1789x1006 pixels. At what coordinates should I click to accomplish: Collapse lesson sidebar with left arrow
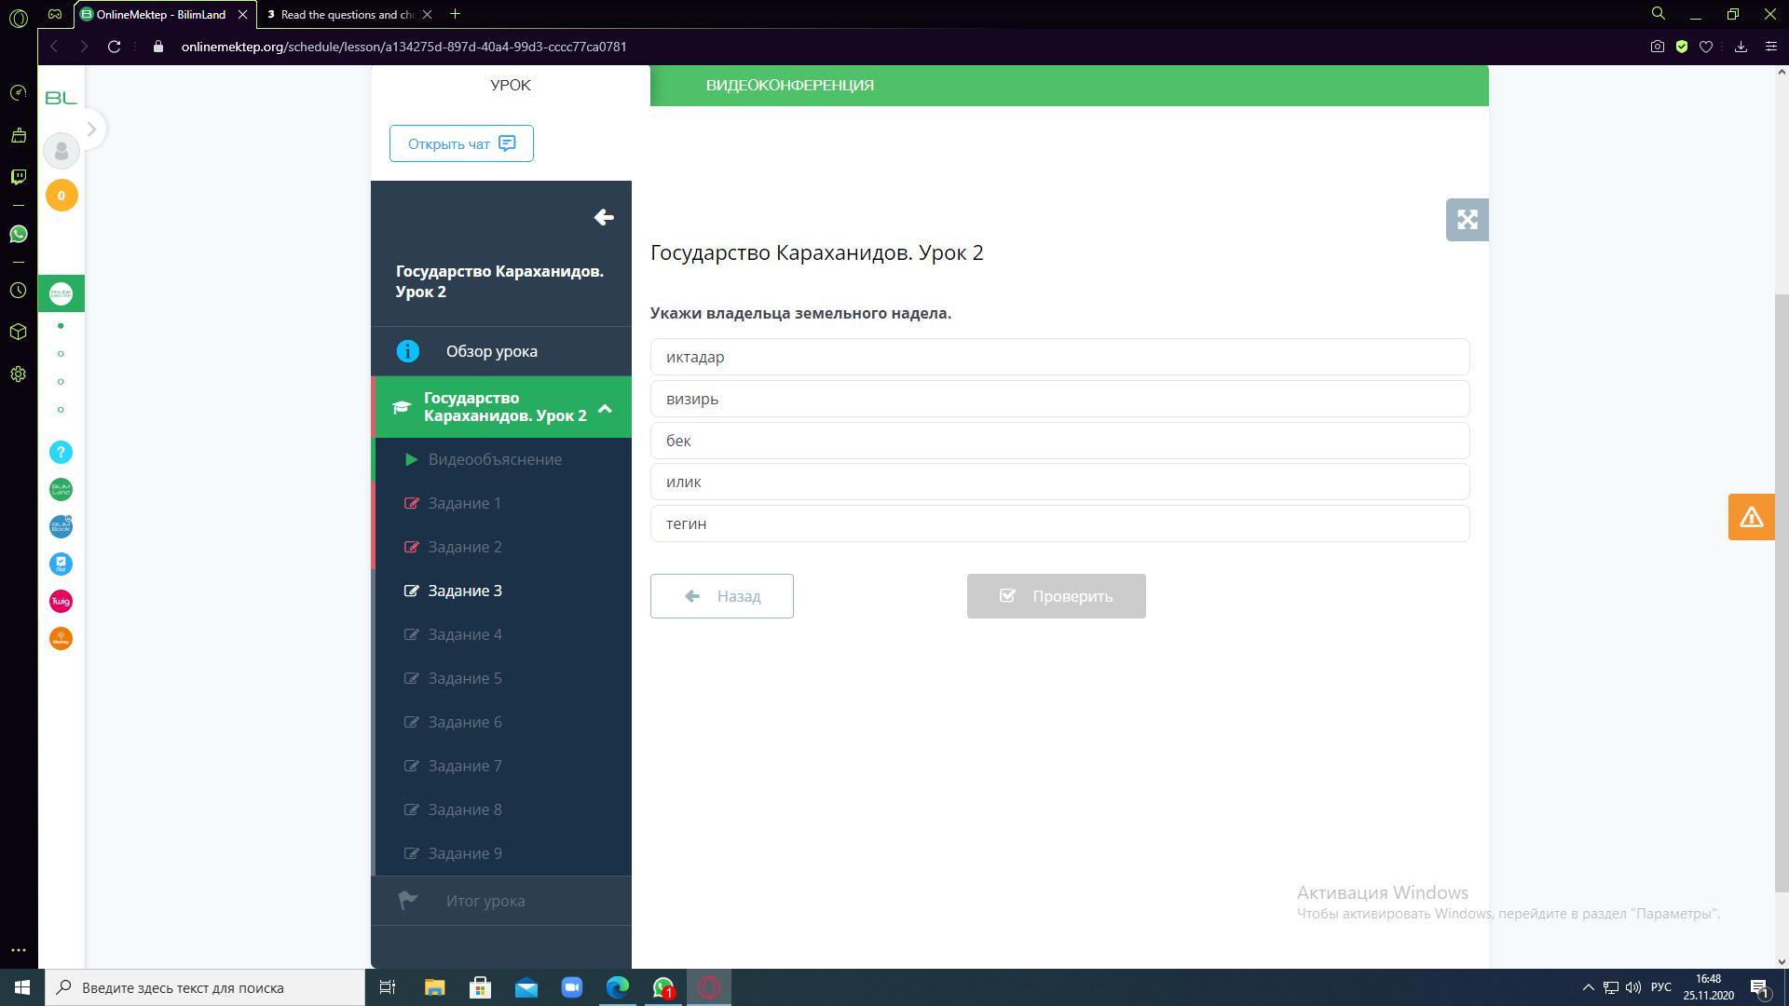pos(603,217)
